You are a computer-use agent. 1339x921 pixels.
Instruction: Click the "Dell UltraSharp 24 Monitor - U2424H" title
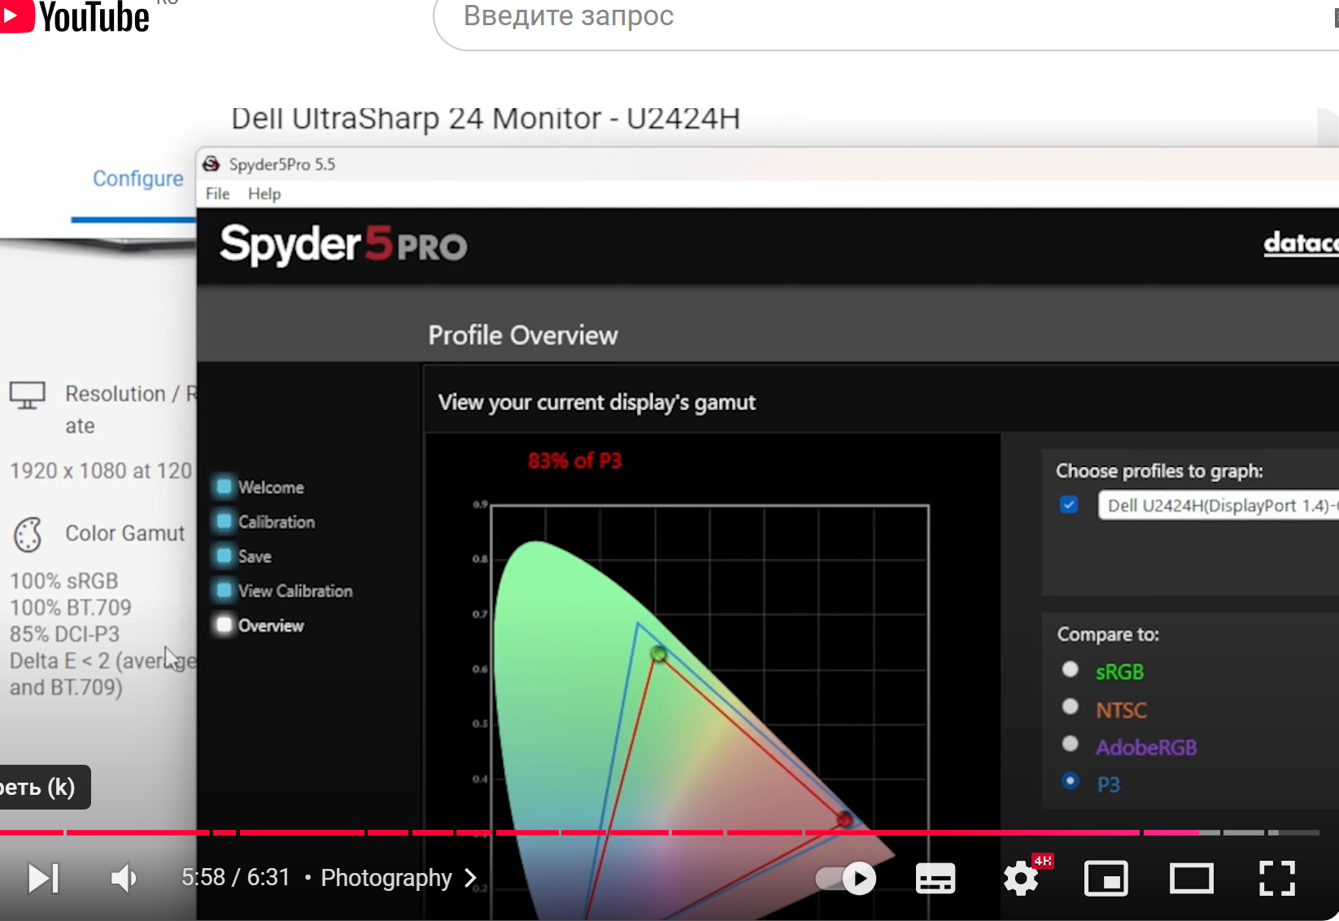coord(486,119)
